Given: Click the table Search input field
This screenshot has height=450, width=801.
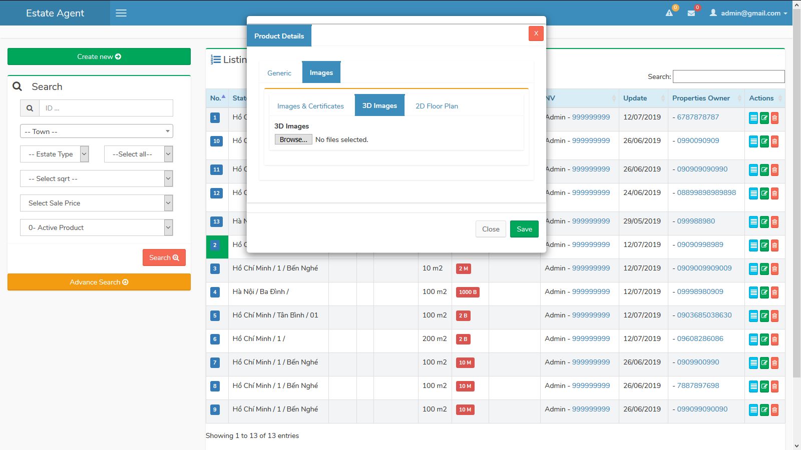Looking at the screenshot, I should point(728,76).
